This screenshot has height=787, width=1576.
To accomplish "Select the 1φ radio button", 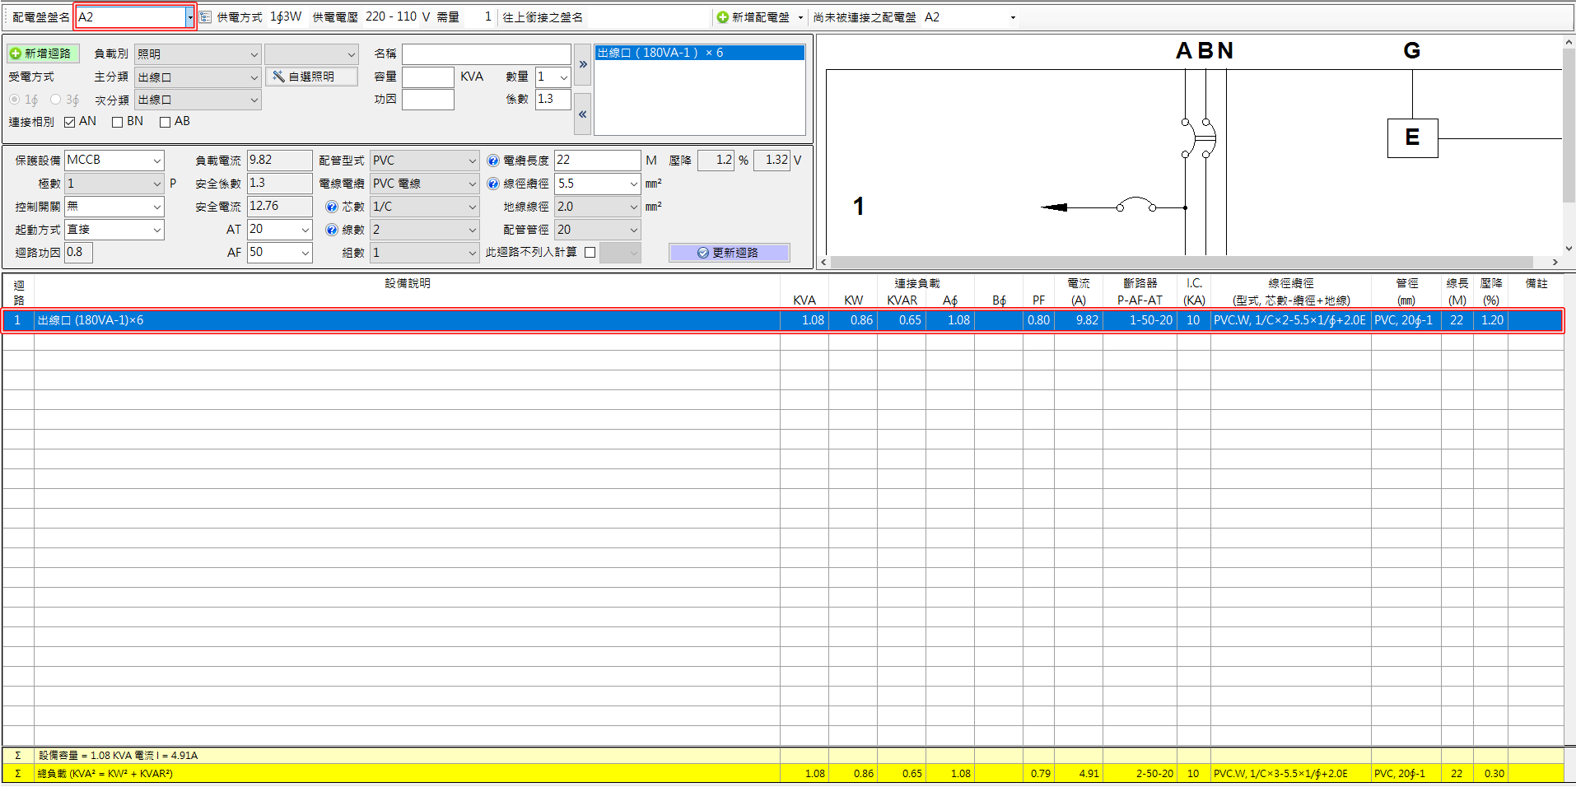I will pos(15,100).
